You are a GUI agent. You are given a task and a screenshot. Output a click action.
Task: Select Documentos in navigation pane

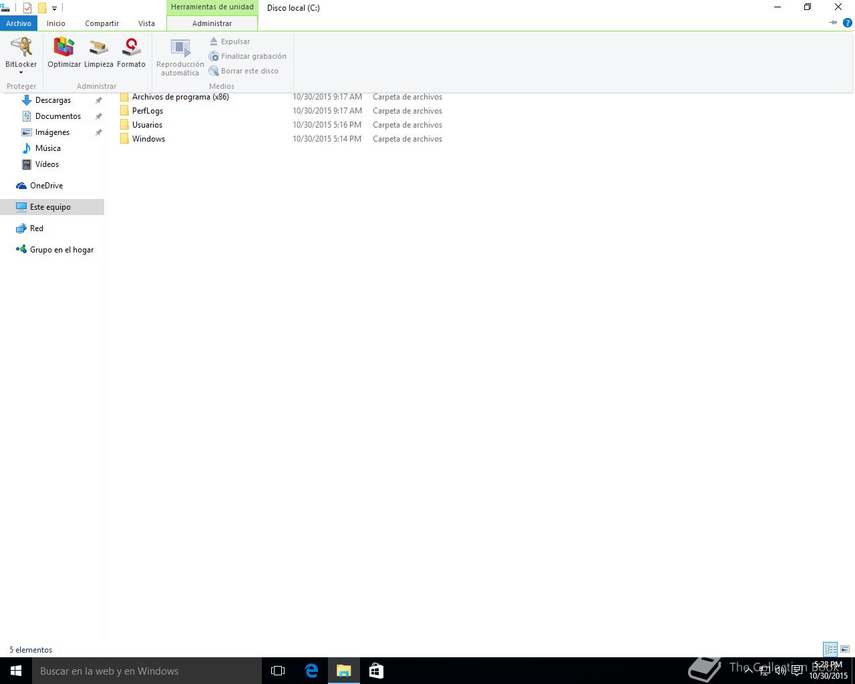tap(58, 116)
